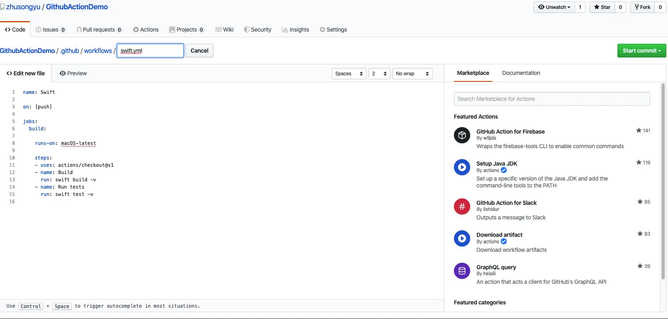The image size is (668, 319).
Task: Open GraphQL query title link
Action: coord(496,267)
